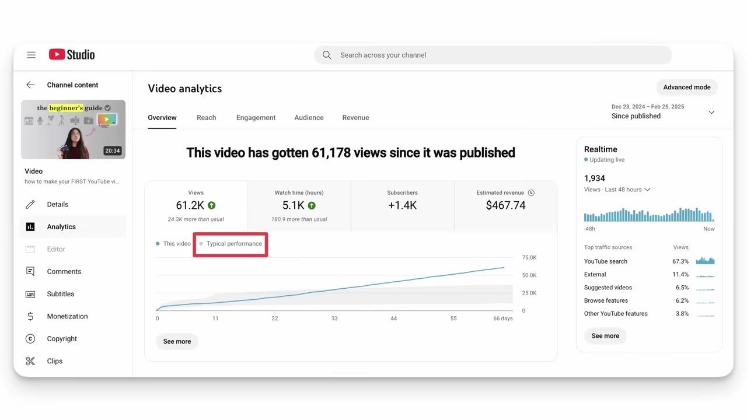Select the Estimated revenue metric card
The width and height of the screenshot is (747, 420).
click(x=505, y=206)
